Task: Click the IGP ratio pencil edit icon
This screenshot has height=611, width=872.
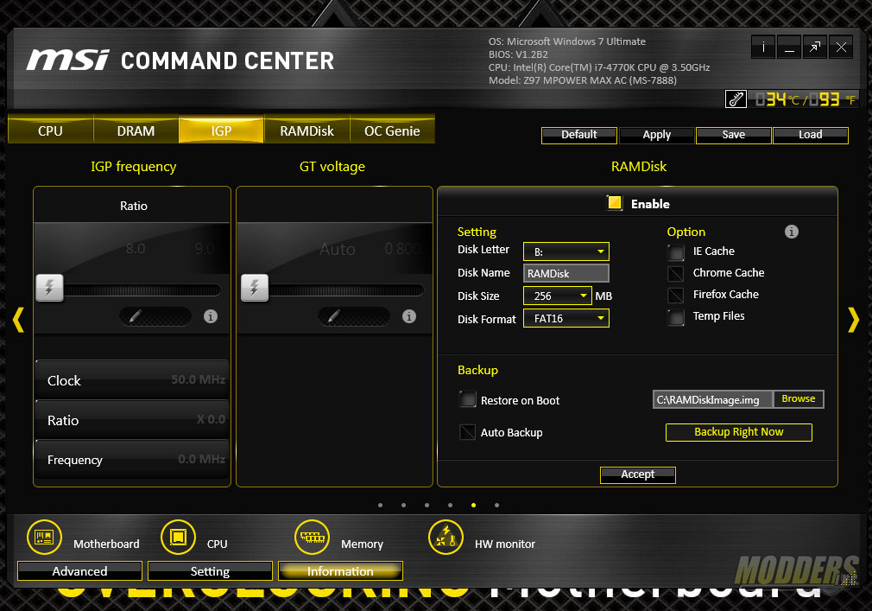Action: coord(136,316)
